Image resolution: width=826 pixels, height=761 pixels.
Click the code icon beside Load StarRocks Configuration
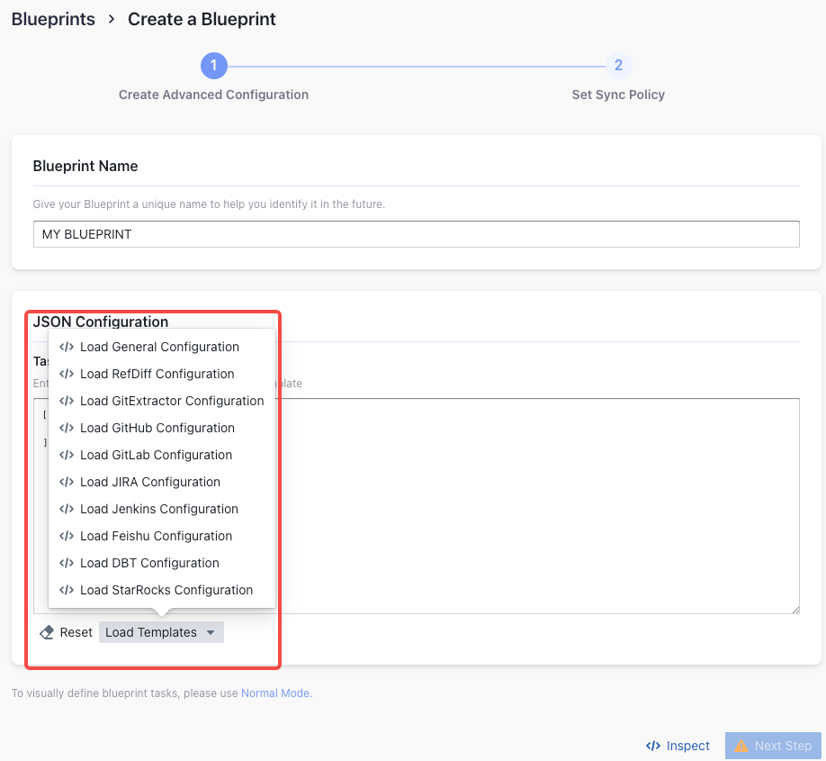[67, 590]
